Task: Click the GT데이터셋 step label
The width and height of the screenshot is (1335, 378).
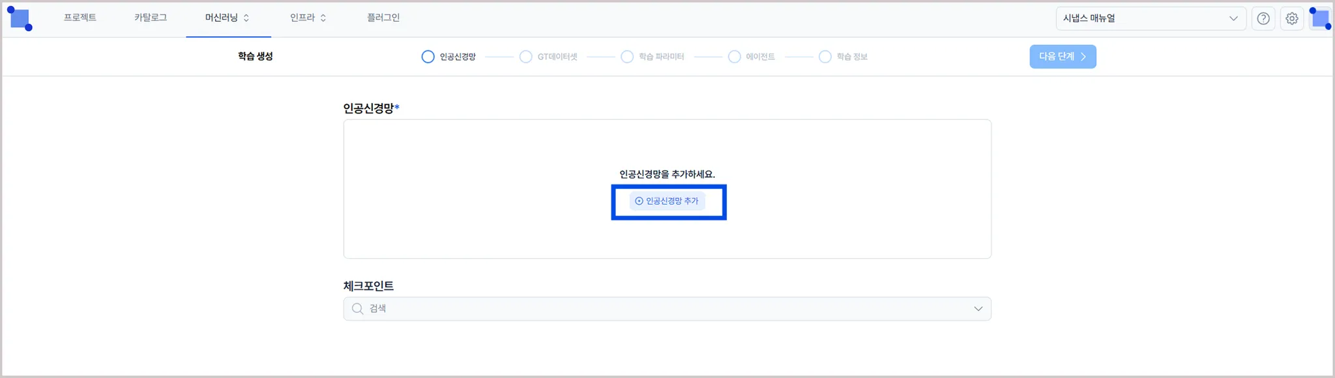Action: pos(557,57)
